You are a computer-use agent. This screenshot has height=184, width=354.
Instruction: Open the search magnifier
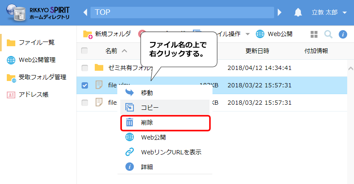pyautogui.click(x=328, y=34)
